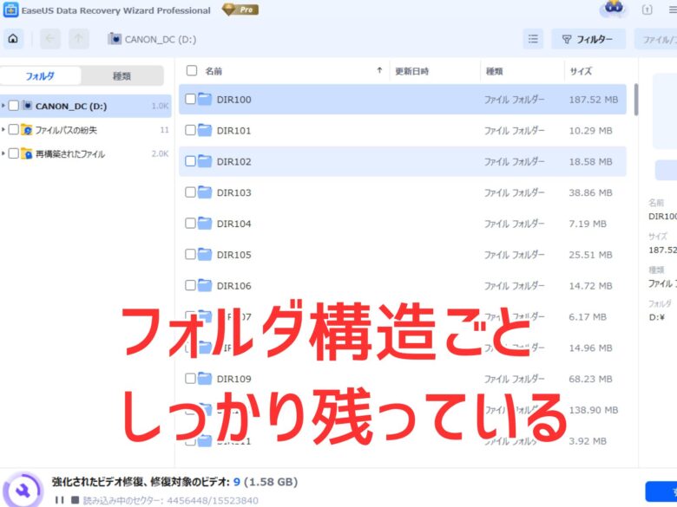Viewport: 677px width, 507px height.
Task: Check the DIR104 row checkbox
Action: (x=190, y=224)
